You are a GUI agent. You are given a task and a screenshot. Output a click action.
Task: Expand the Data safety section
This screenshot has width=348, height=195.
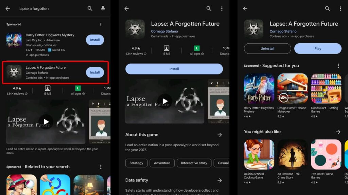pyautogui.click(x=220, y=180)
